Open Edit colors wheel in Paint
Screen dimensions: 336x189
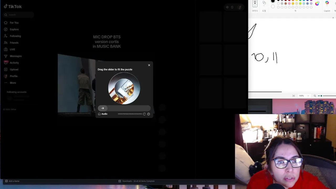[317, 3]
